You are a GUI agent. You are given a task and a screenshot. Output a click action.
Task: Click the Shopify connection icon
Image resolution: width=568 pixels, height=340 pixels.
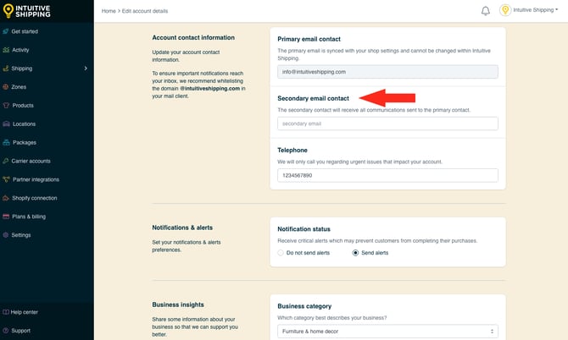pyautogui.click(x=6, y=198)
